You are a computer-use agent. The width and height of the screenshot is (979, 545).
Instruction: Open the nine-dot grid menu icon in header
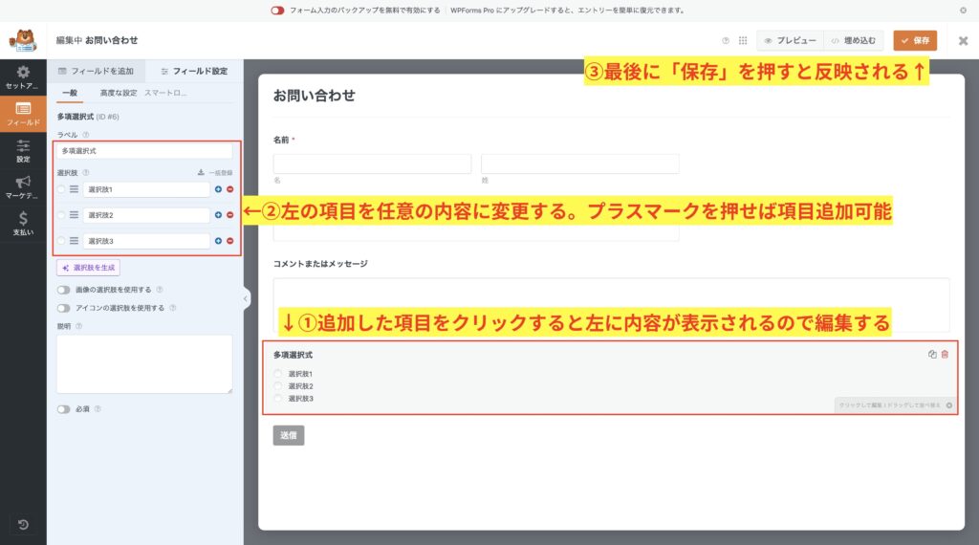click(743, 41)
